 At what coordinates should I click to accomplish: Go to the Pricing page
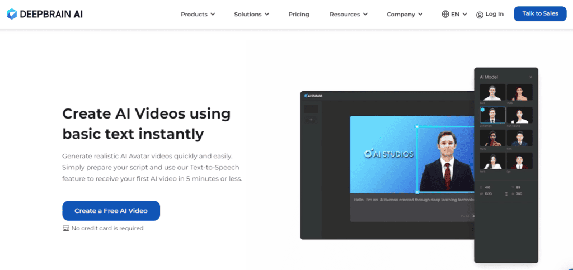(x=299, y=14)
